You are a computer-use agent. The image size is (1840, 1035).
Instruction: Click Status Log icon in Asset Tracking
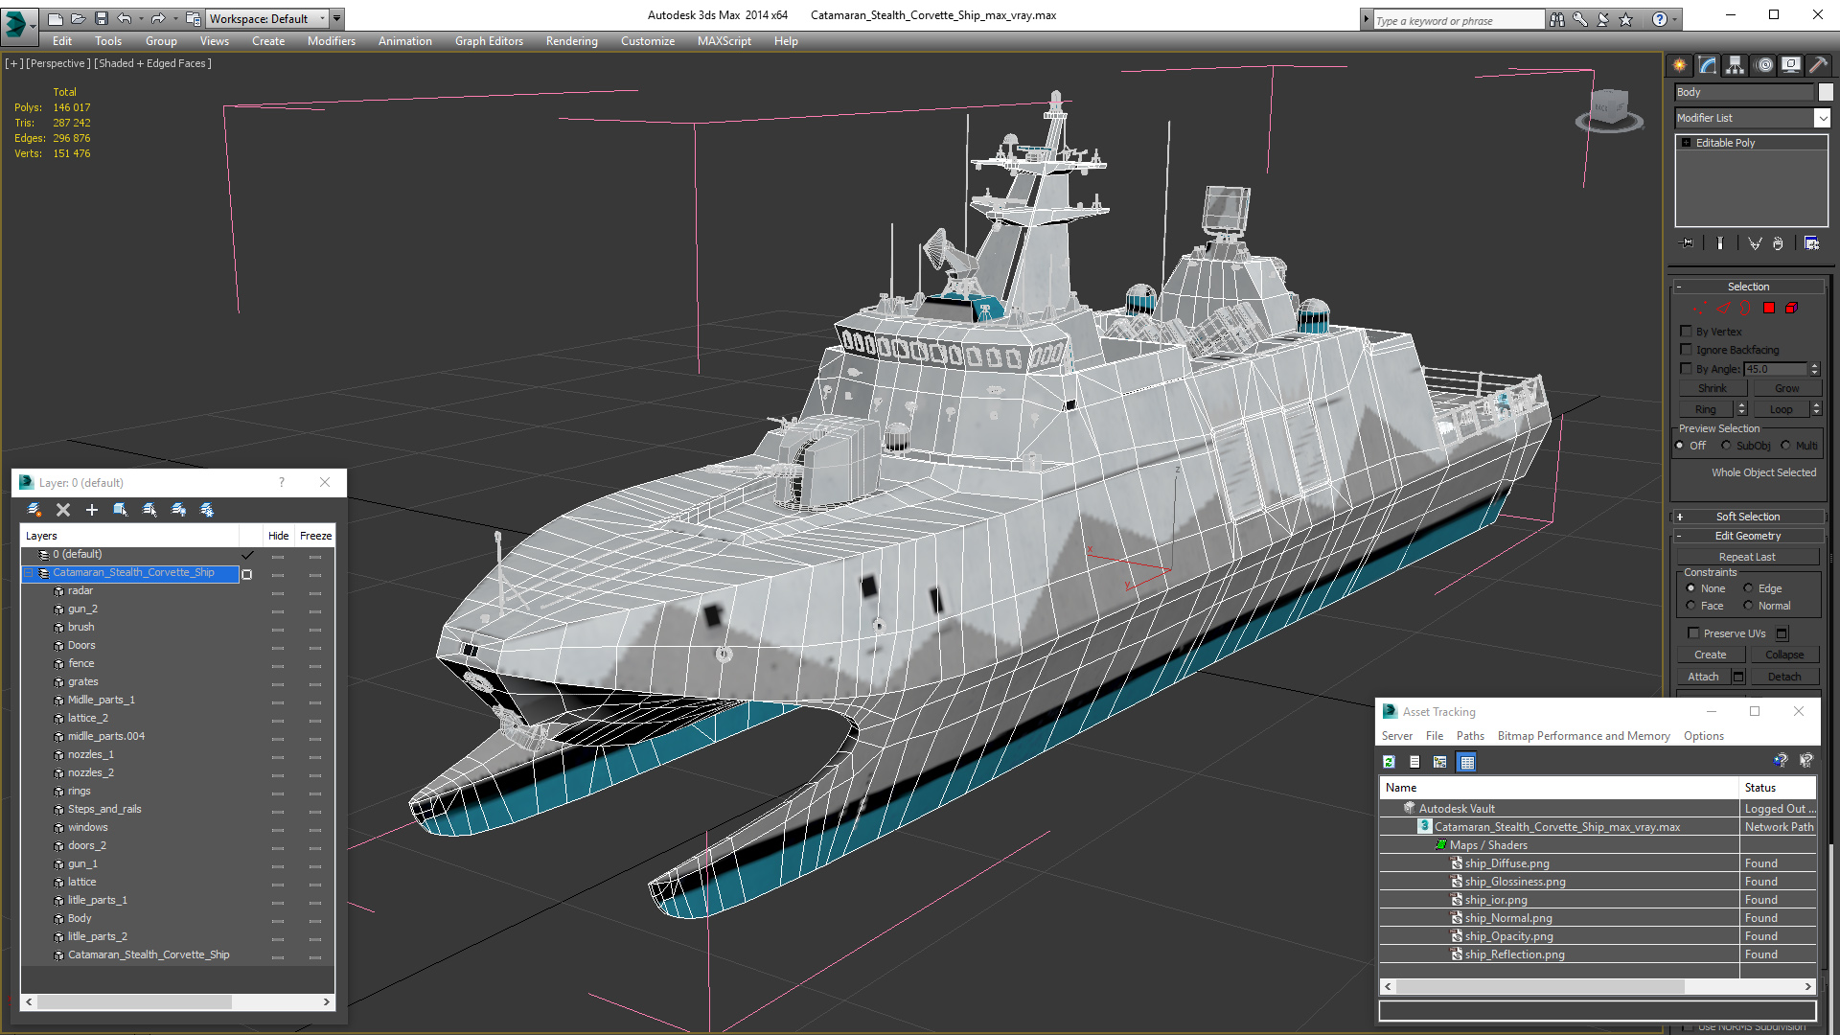coord(1414,762)
